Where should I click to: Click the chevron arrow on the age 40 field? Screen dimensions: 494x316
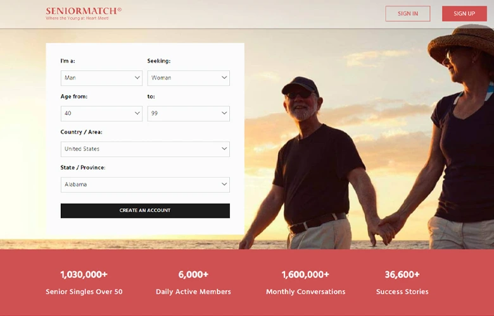coord(137,113)
